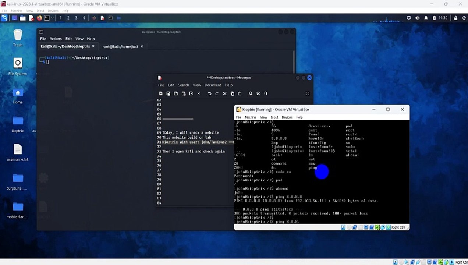Open Devices menu of Kioptrix VM window
This screenshot has width=468, height=265.
point(287,117)
